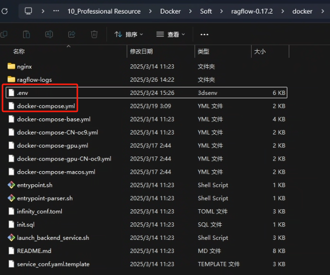Select entrypoint.sh script icon
This screenshot has height=275, width=330.
[x=11, y=185]
